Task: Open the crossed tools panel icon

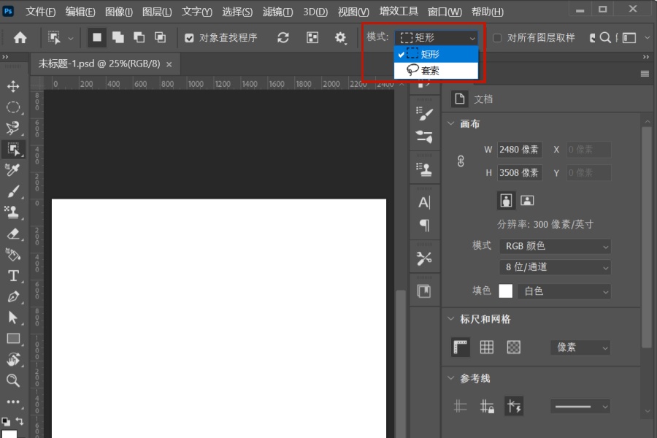Action: (x=424, y=258)
